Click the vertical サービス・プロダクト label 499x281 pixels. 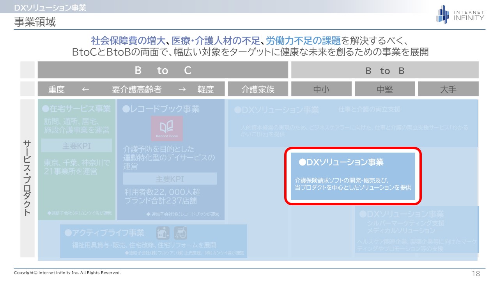point(27,178)
